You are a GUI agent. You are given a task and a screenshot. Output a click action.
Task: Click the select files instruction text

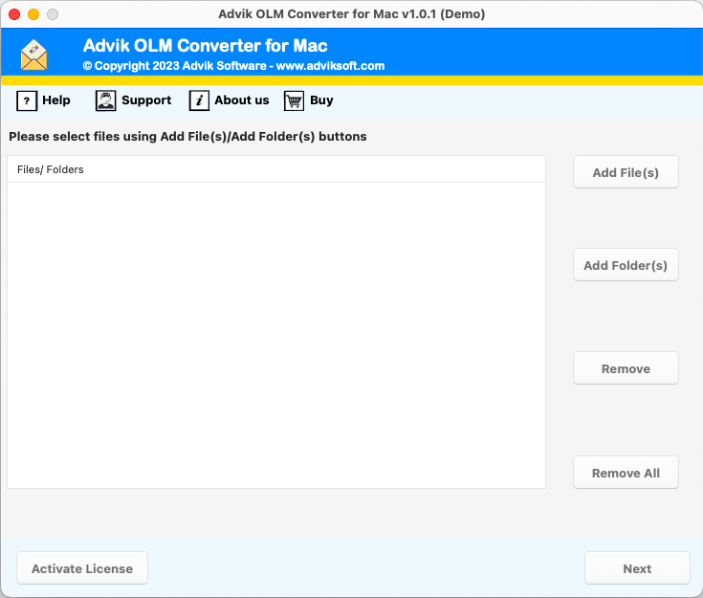(187, 137)
